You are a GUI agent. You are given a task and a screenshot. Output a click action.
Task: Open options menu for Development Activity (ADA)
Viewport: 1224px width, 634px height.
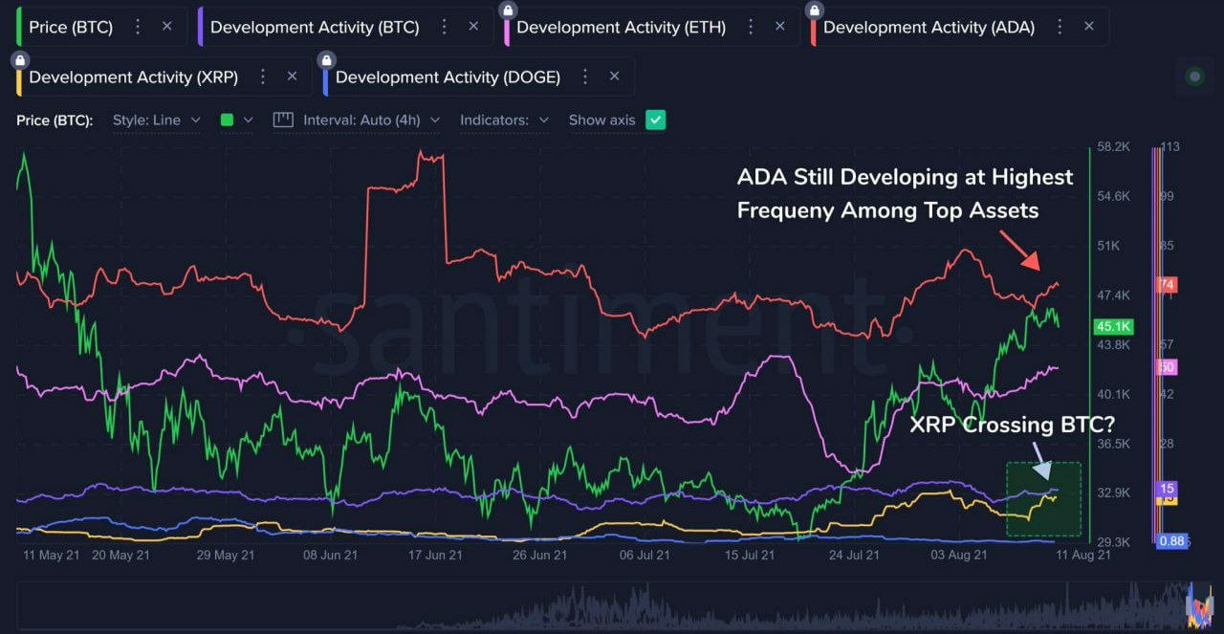pos(1060,27)
